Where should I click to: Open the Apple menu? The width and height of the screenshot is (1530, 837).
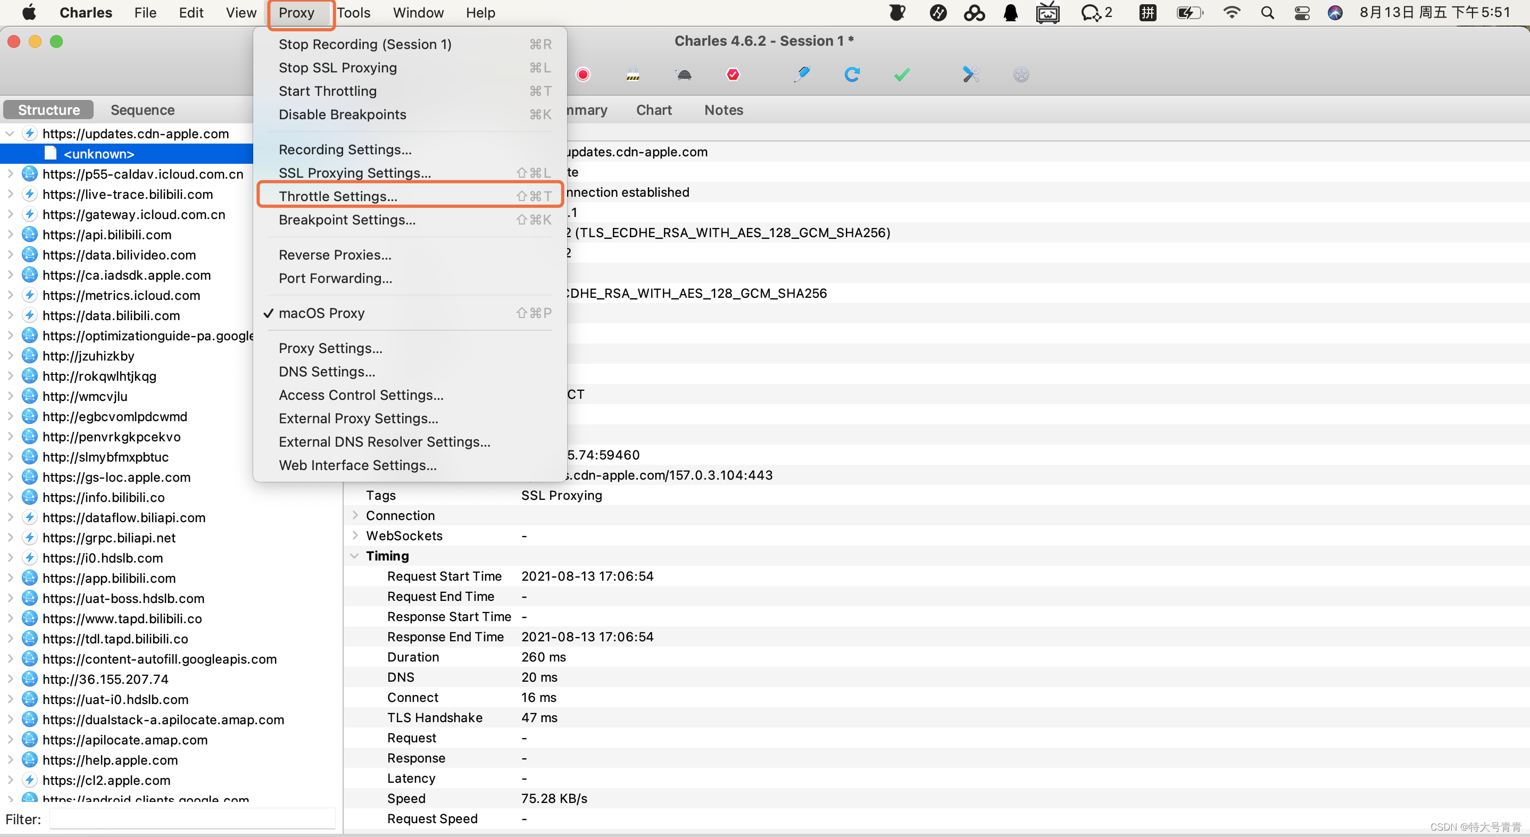29,12
